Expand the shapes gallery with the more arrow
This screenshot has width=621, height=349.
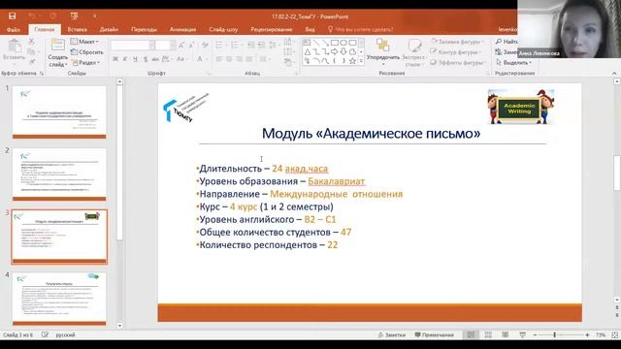tap(361, 61)
